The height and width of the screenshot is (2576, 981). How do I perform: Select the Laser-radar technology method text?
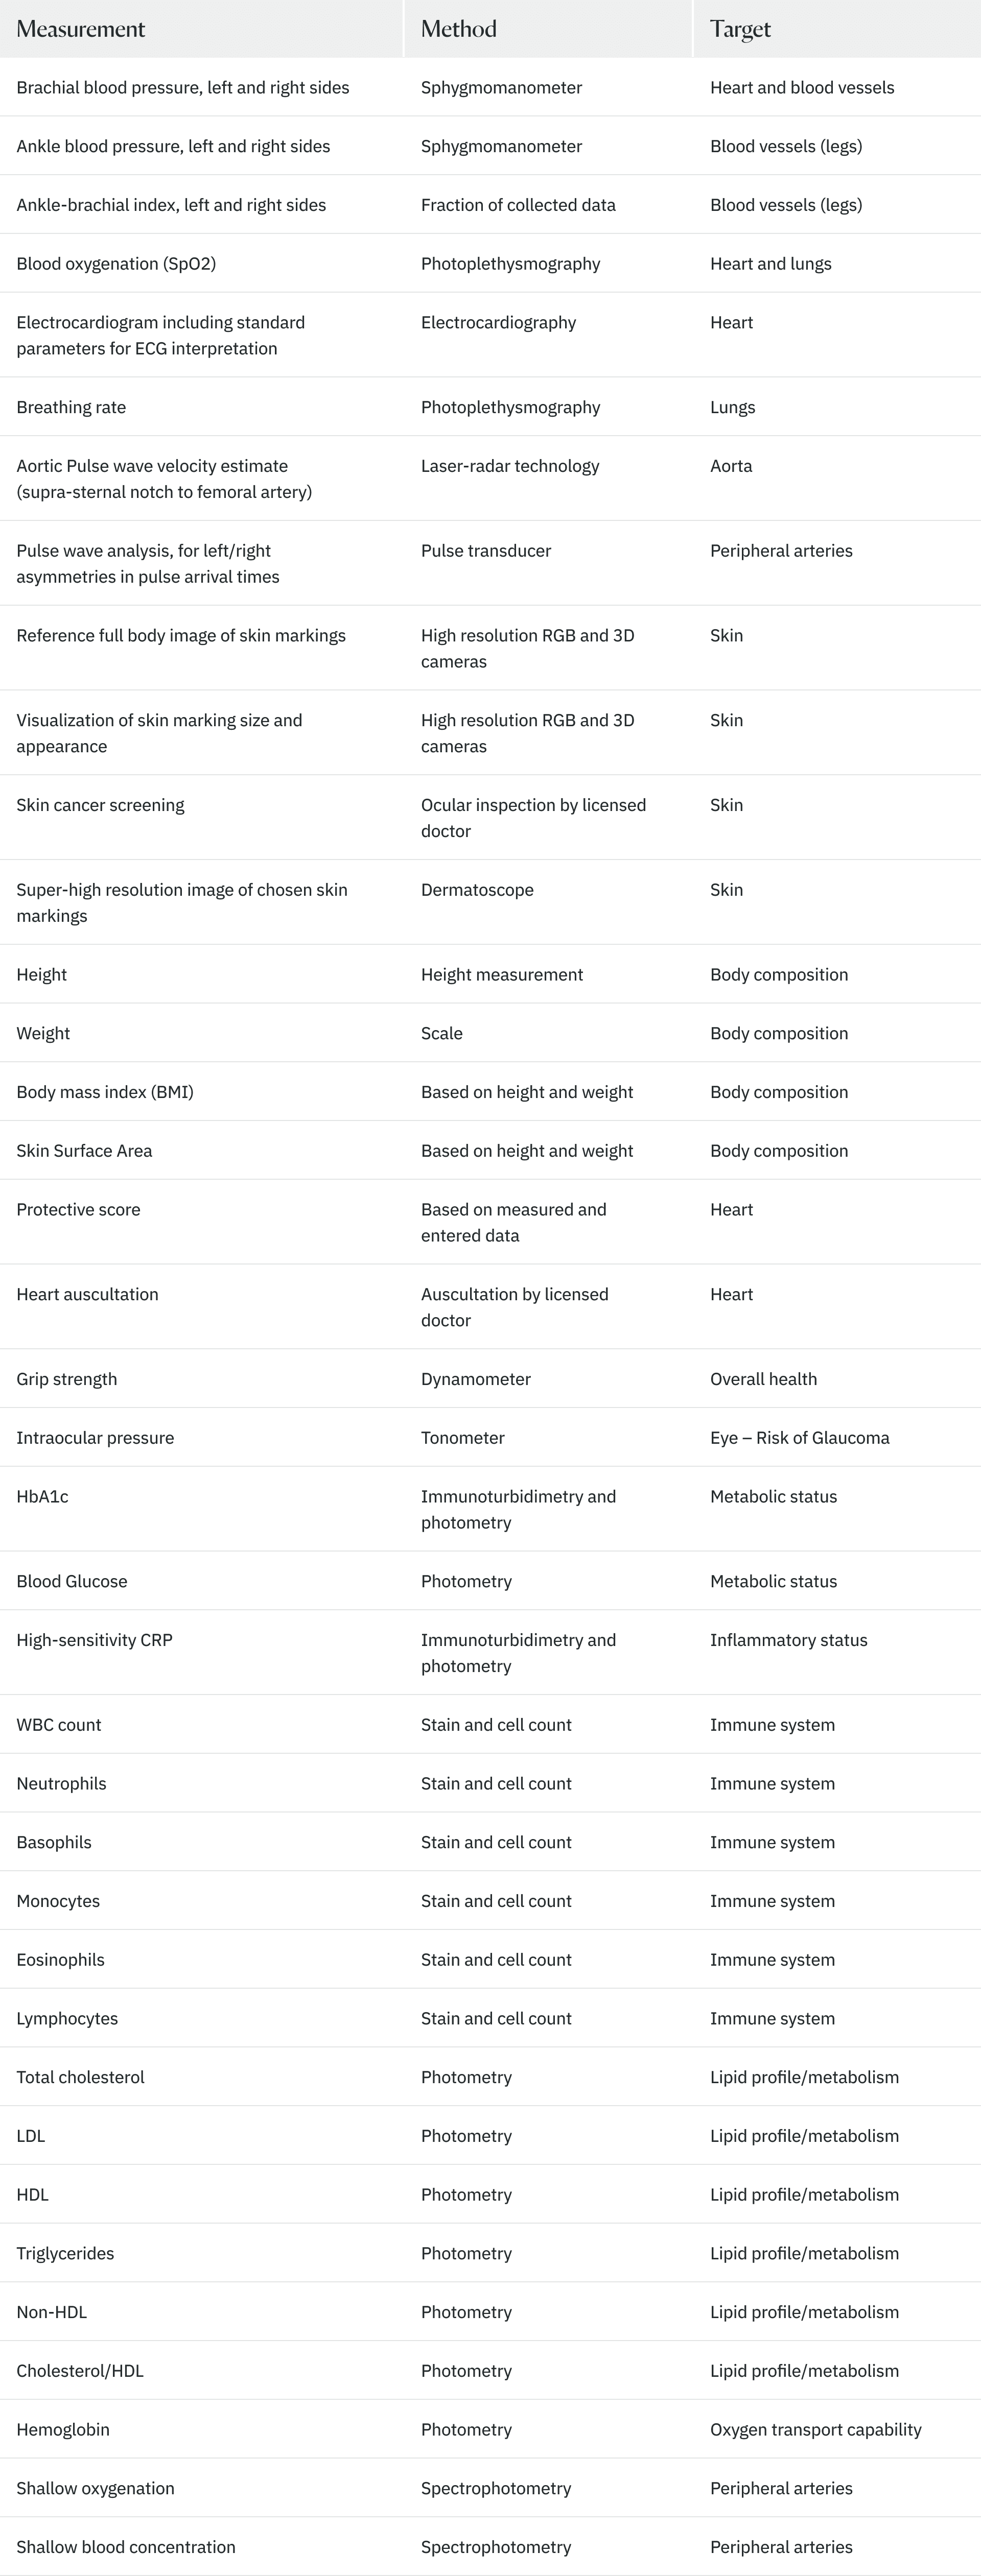[x=510, y=466]
